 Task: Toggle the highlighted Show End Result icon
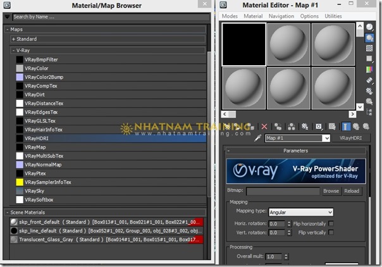click(346, 127)
